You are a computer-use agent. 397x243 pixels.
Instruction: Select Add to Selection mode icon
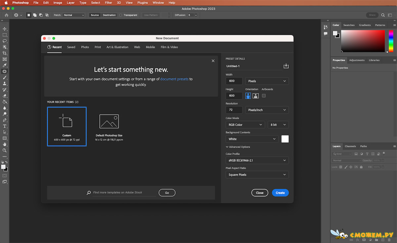[x=34, y=15]
